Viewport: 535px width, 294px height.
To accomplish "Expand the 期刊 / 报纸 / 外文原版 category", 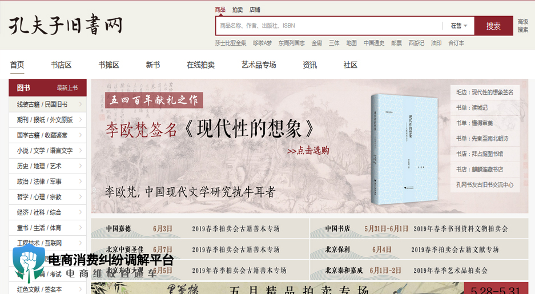I will (x=47, y=120).
